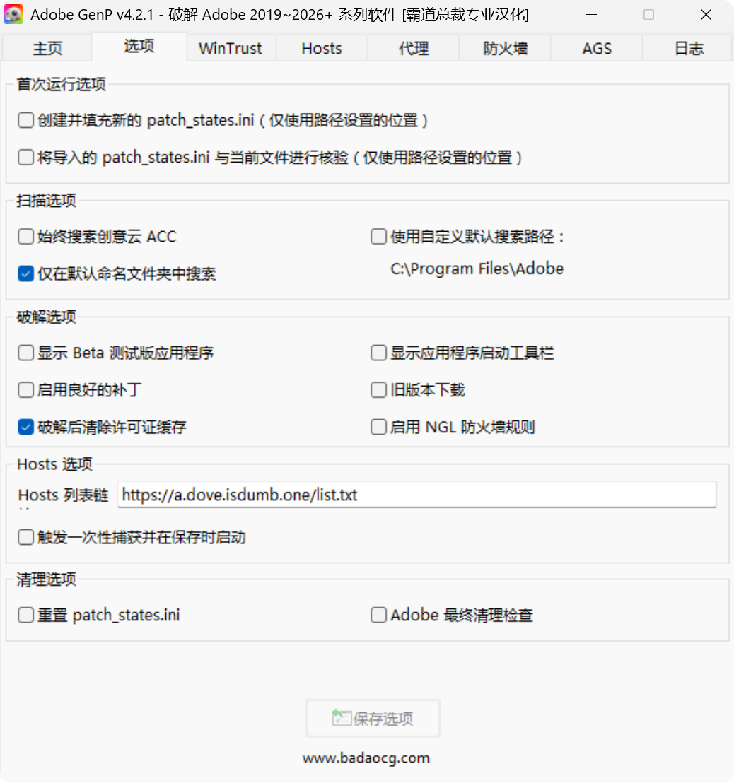Tick 显示 Beta 测试版应用程序 checkbox
734x783 pixels.
pyautogui.click(x=25, y=353)
